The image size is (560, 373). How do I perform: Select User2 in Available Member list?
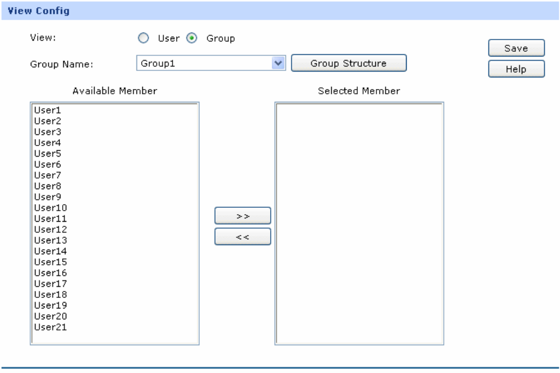48,121
